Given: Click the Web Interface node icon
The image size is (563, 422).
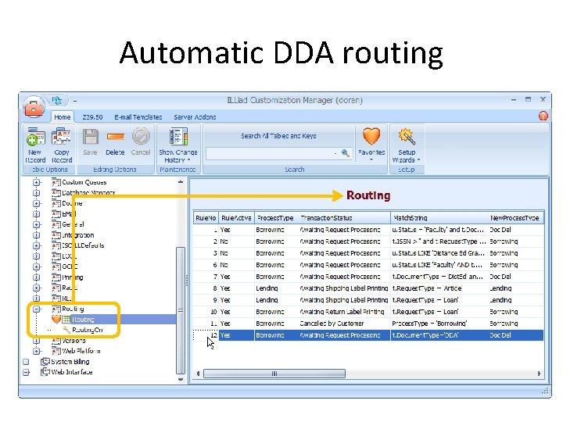Looking at the screenshot, I should [45, 372].
